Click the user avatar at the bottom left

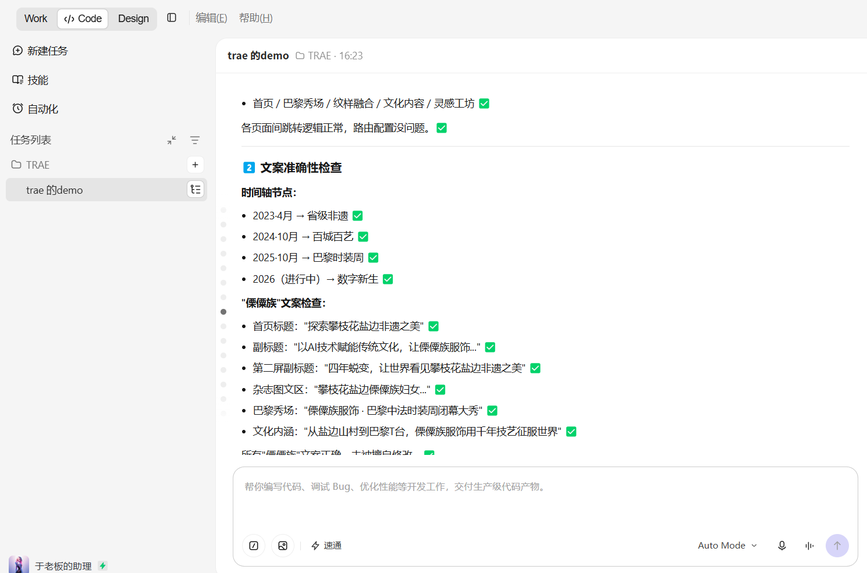coord(19,565)
